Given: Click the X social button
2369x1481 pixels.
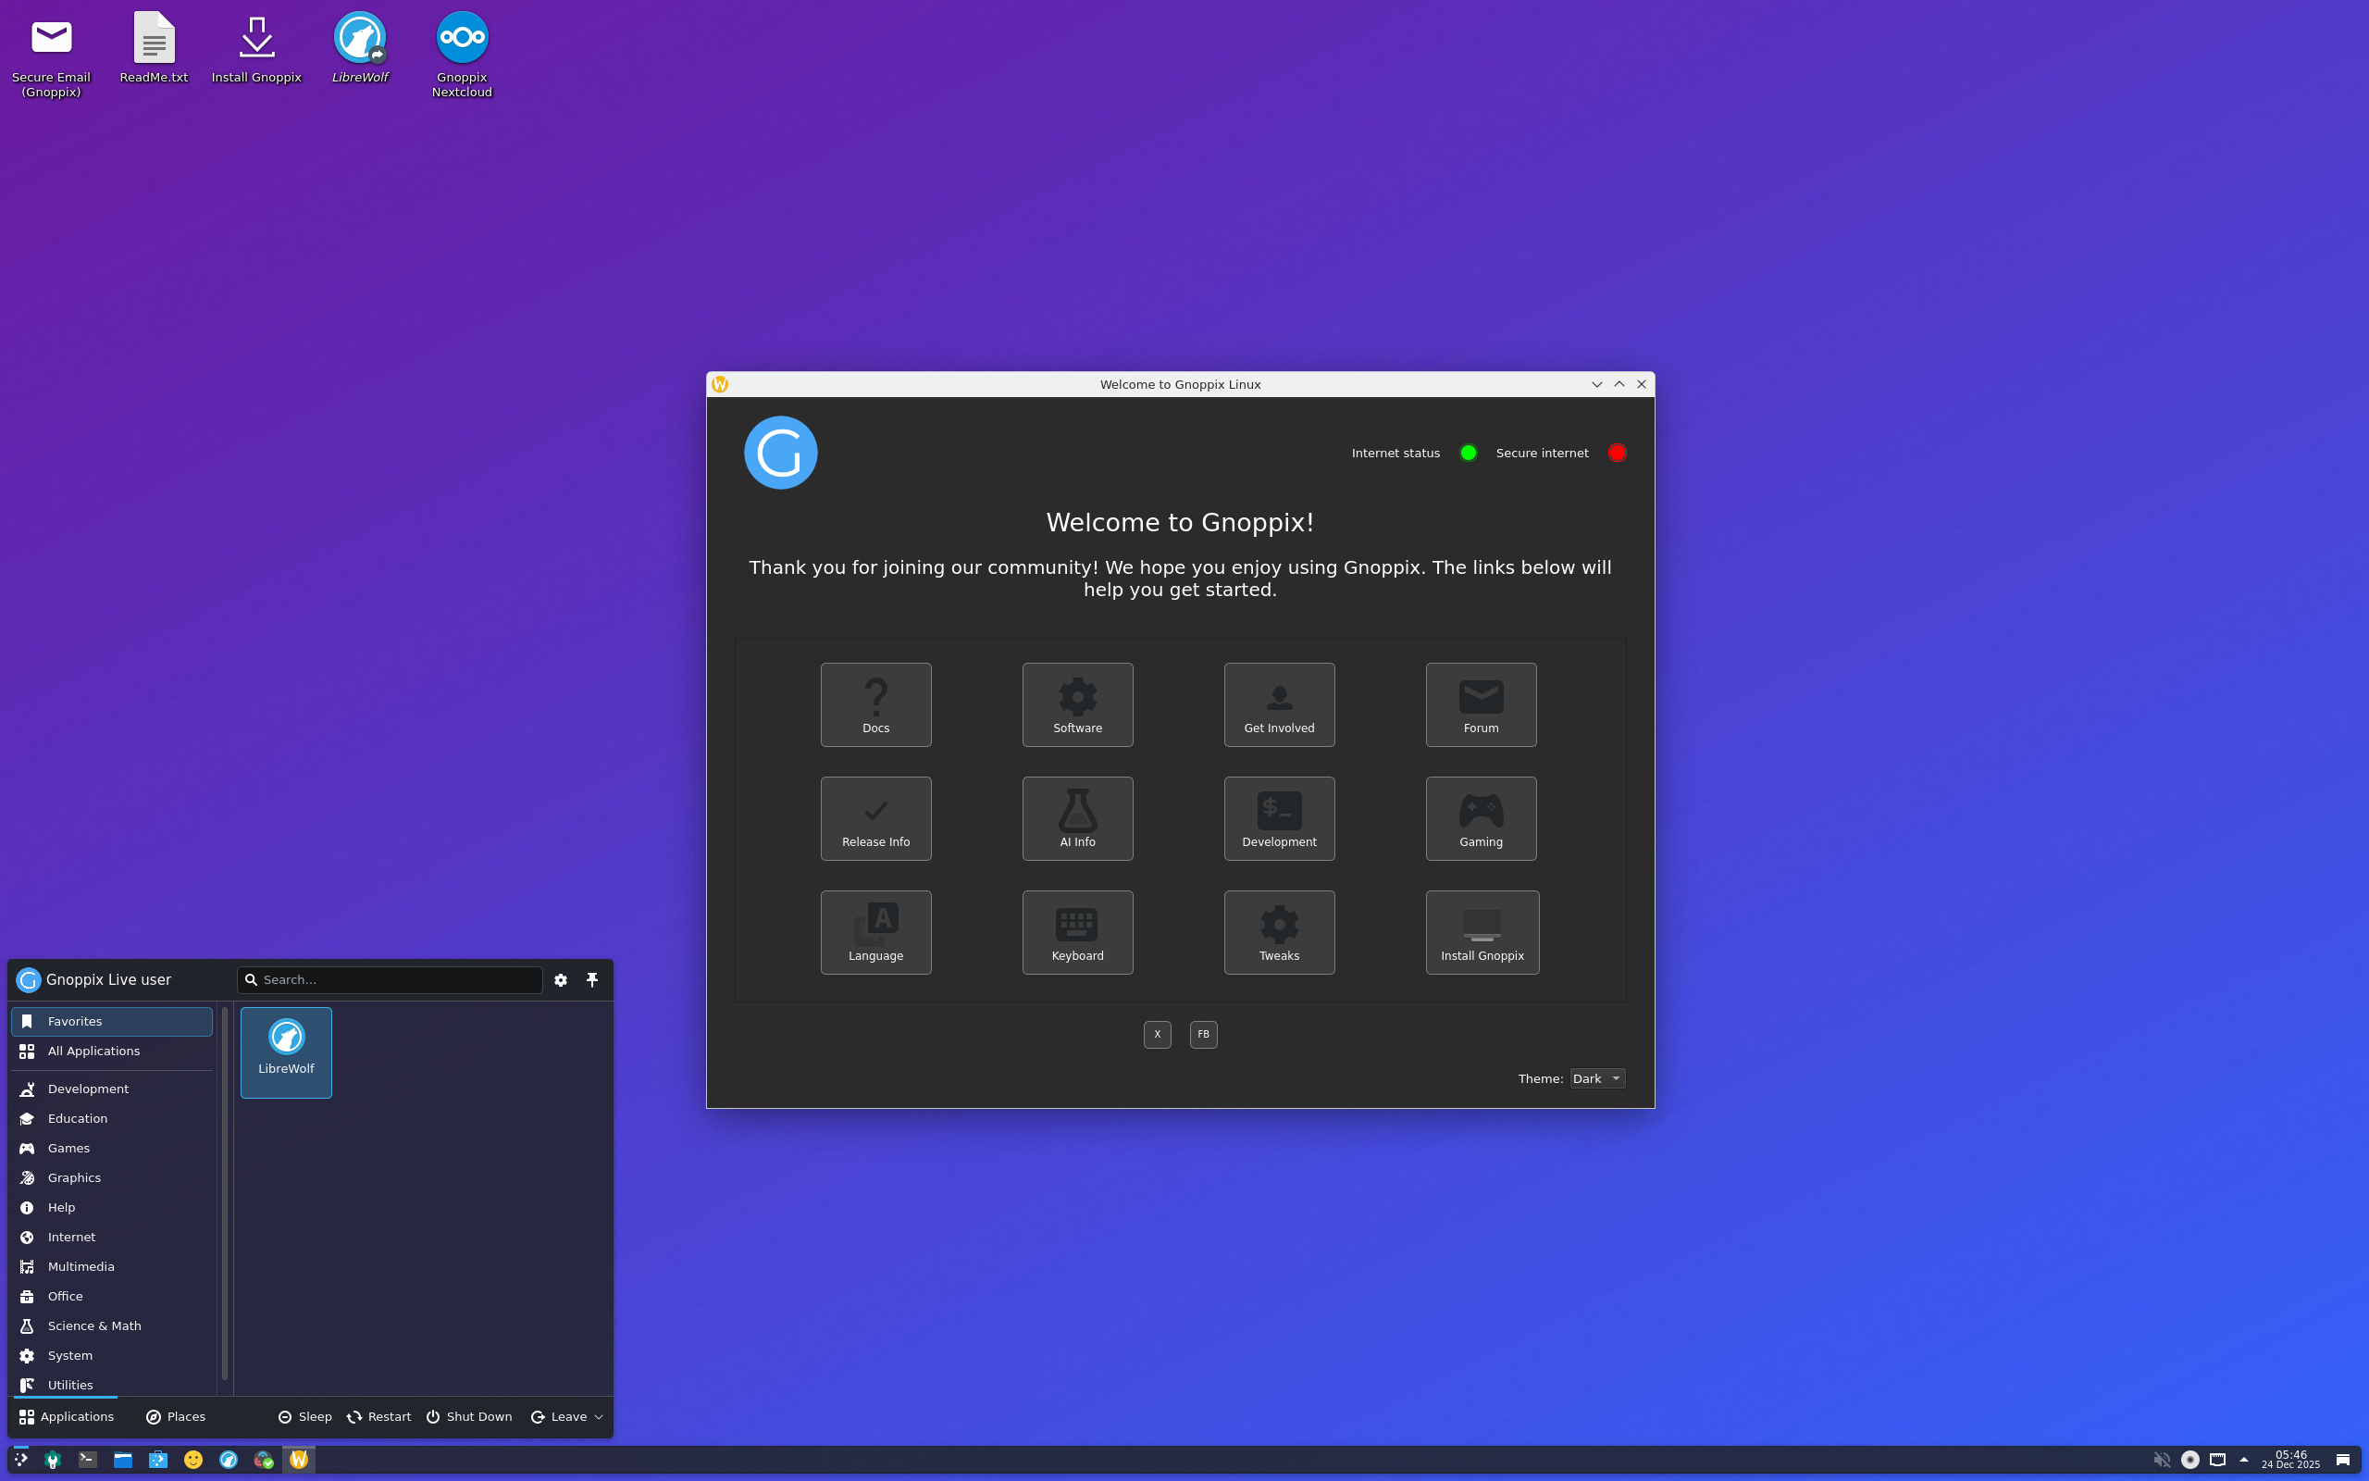Looking at the screenshot, I should click(x=1157, y=1034).
